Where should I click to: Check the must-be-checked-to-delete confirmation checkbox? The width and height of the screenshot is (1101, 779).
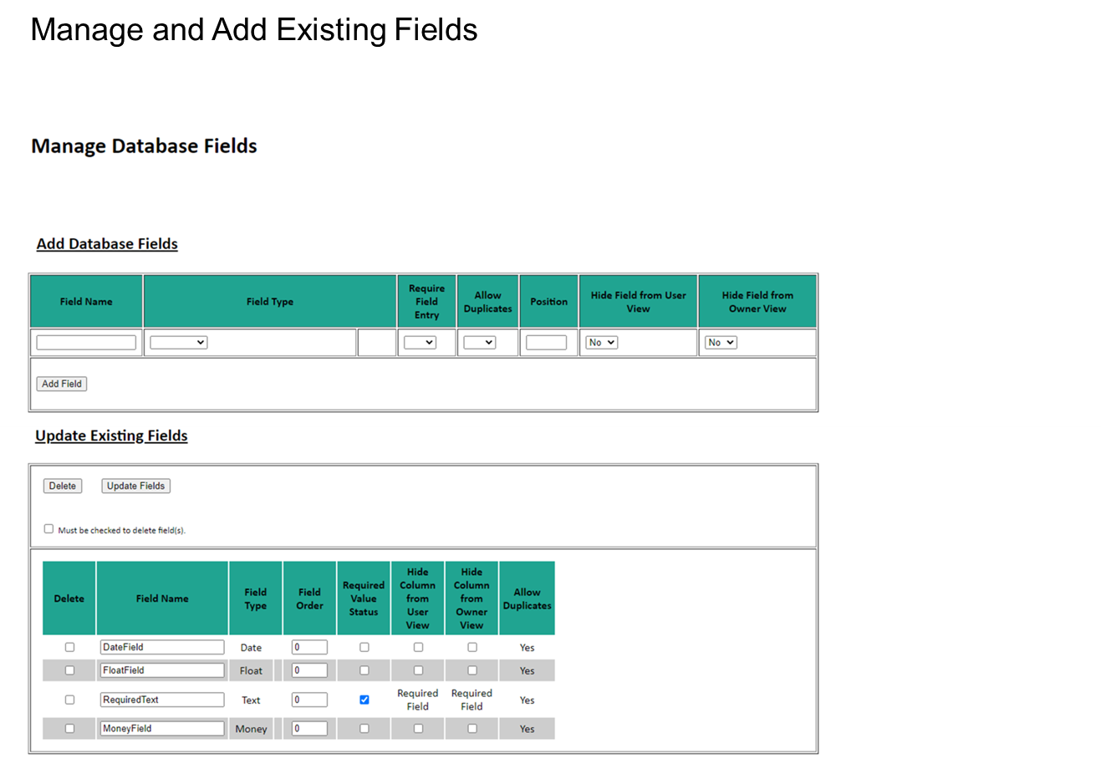pos(48,529)
